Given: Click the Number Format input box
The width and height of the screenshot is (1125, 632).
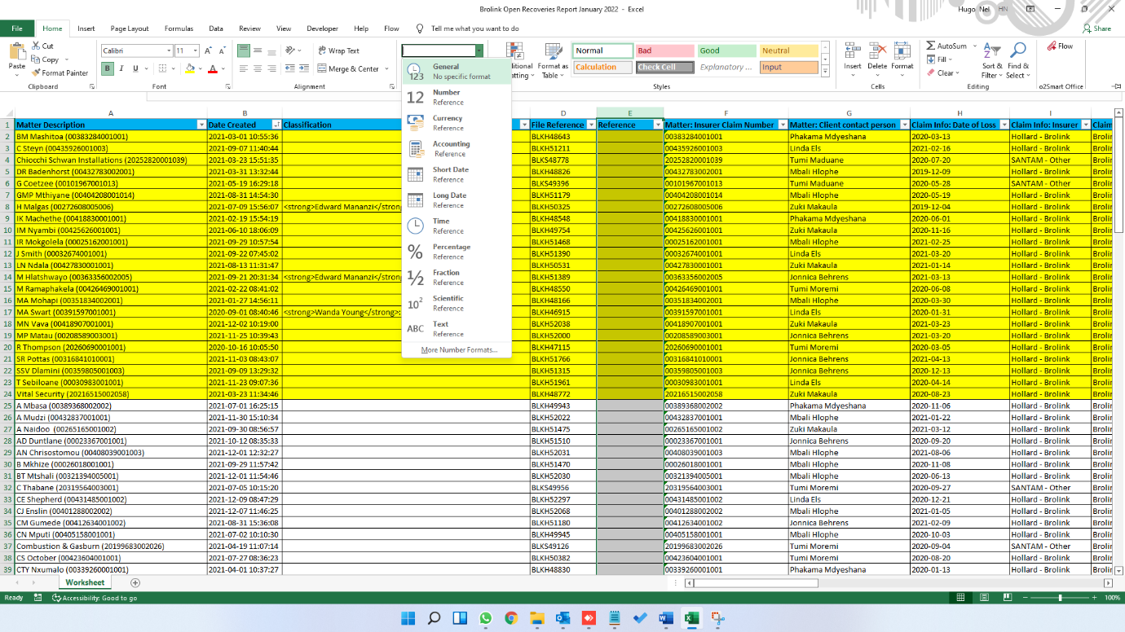Looking at the screenshot, I should coord(439,50).
